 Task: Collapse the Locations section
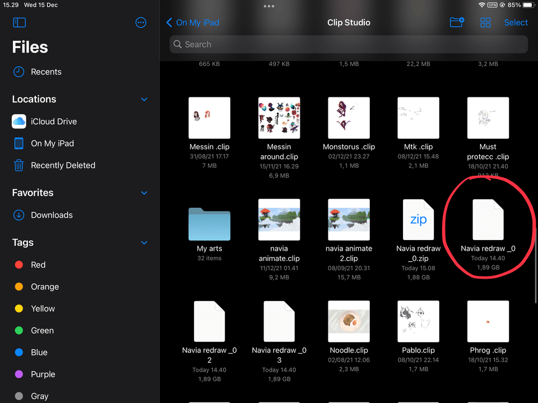(144, 100)
